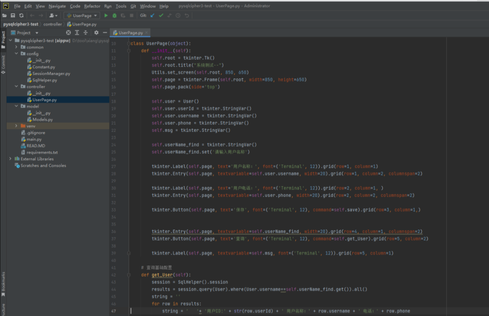
Task: Fold the class UserPage code block
Action: point(128,43)
